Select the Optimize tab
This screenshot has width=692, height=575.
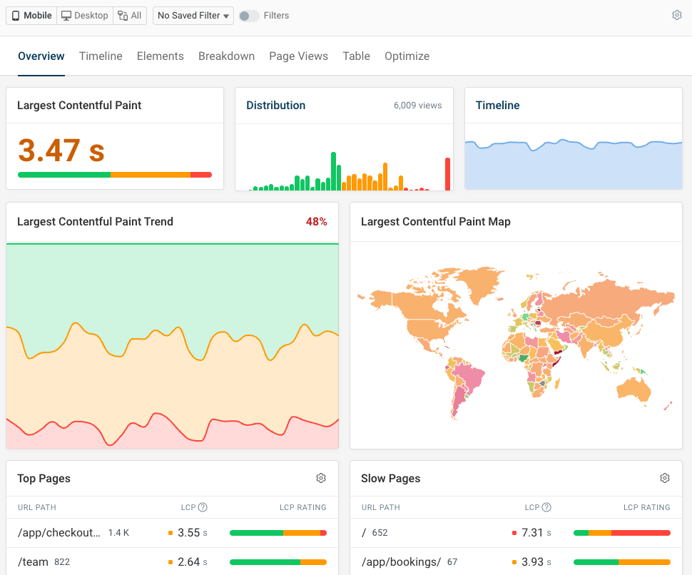(407, 56)
